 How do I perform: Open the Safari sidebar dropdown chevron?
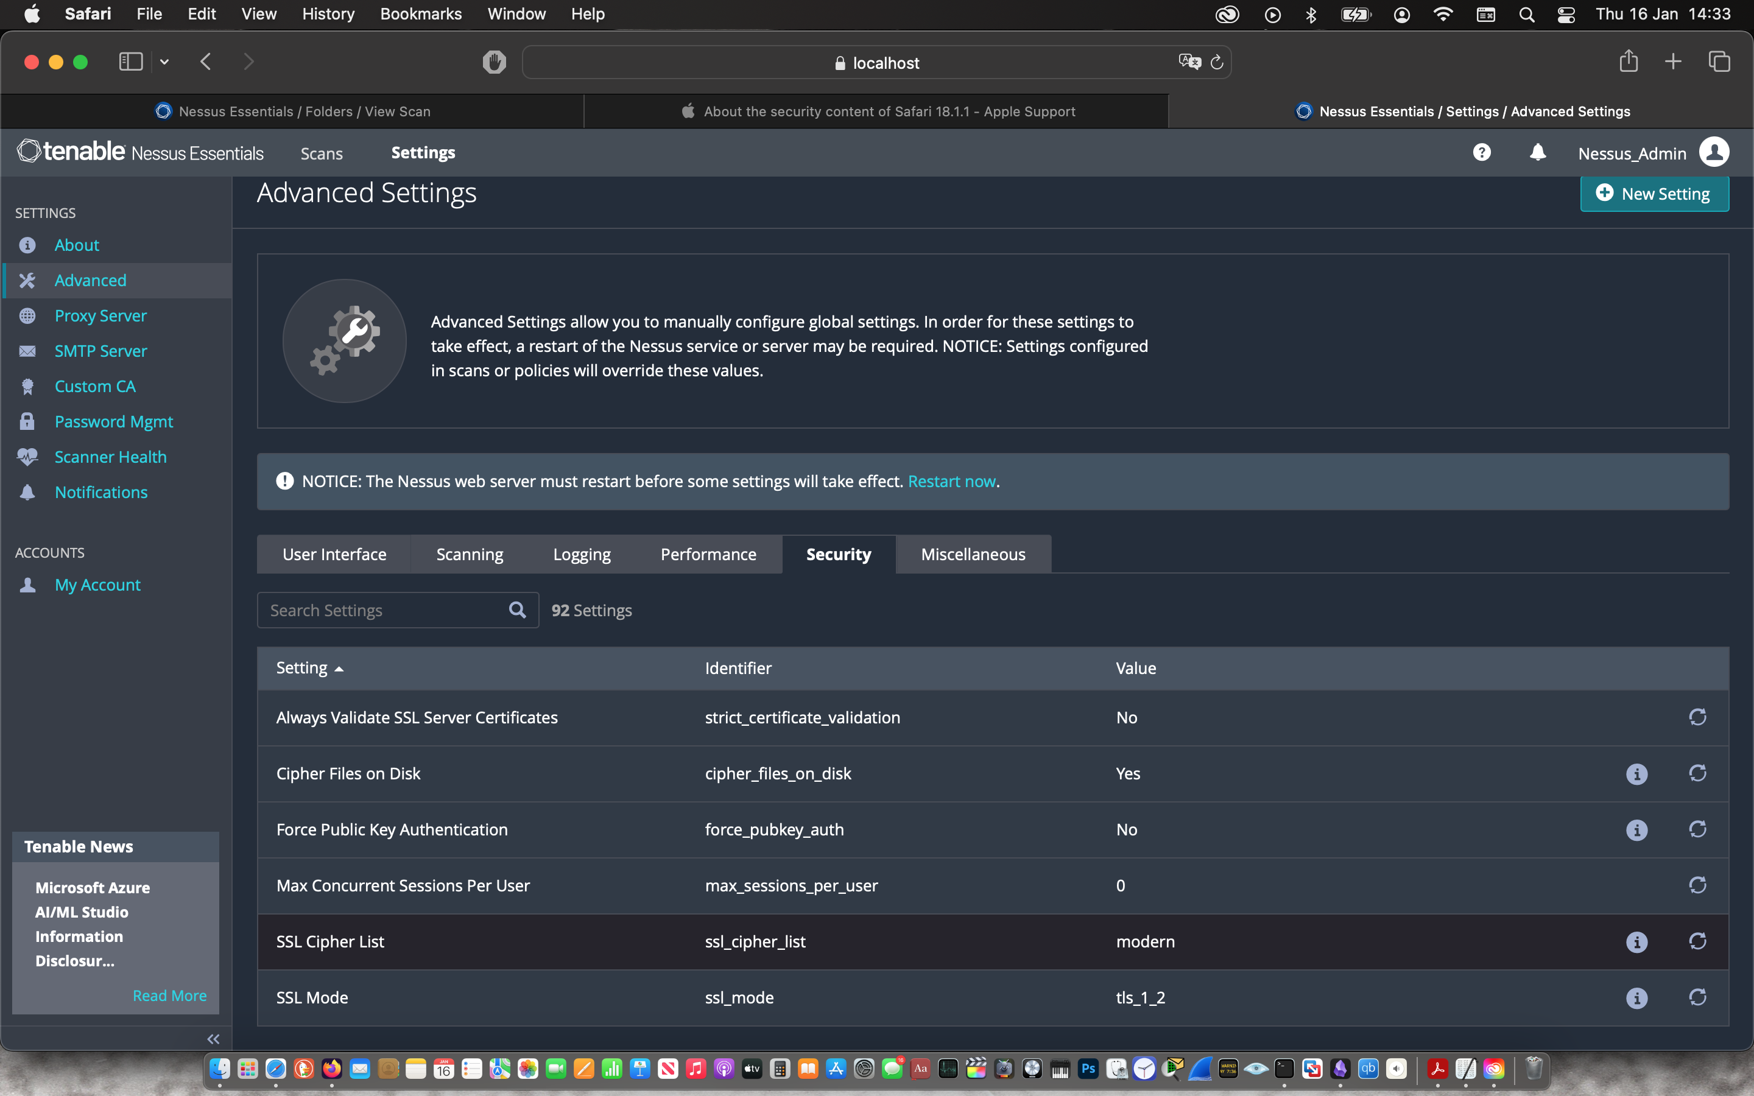[x=164, y=61]
